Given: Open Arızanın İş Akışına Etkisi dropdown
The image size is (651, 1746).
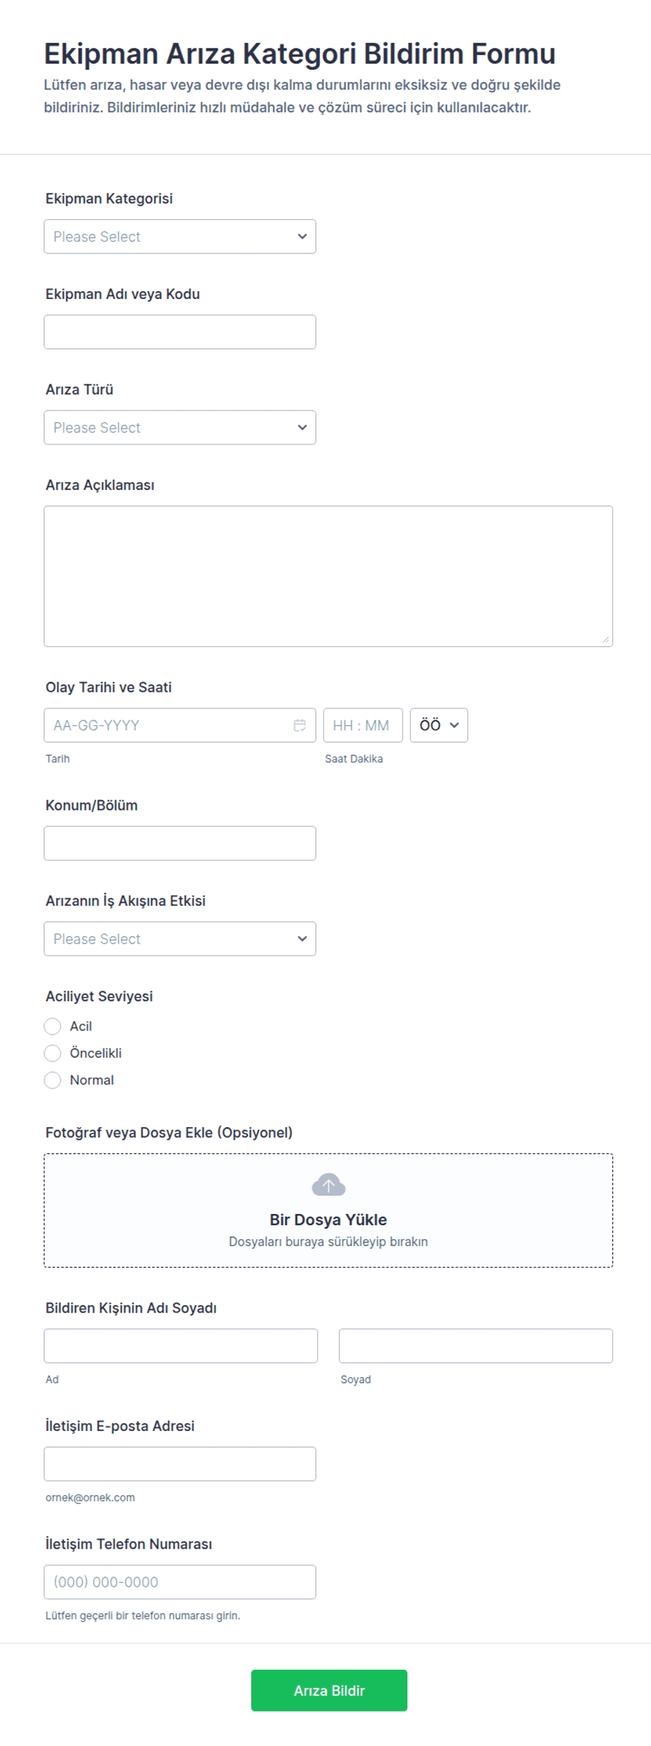Looking at the screenshot, I should point(180,939).
